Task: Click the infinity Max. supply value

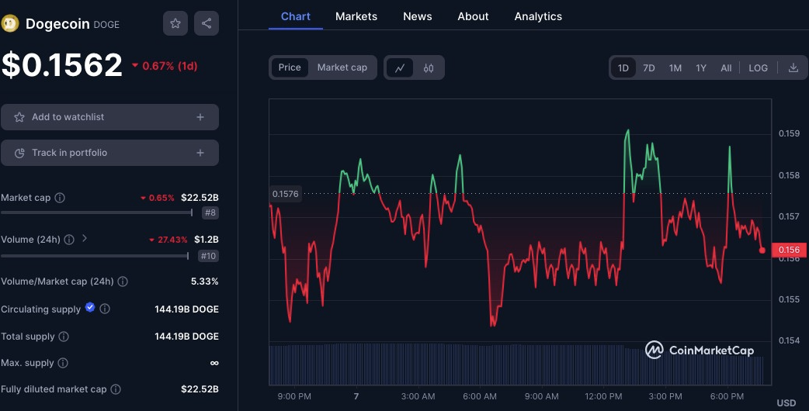Action: coord(214,363)
